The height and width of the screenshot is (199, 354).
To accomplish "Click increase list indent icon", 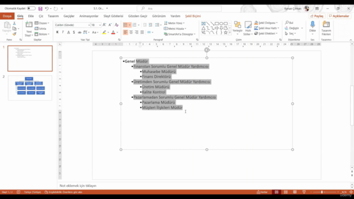I will point(150,25).
